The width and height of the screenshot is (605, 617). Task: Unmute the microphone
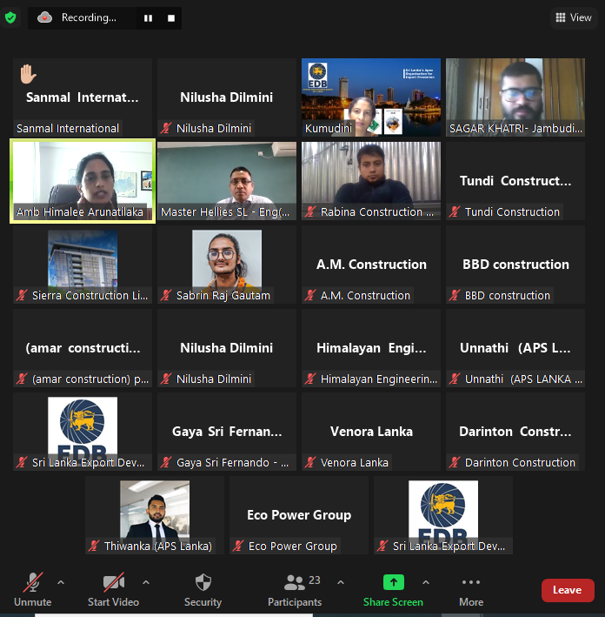[33, 589]
